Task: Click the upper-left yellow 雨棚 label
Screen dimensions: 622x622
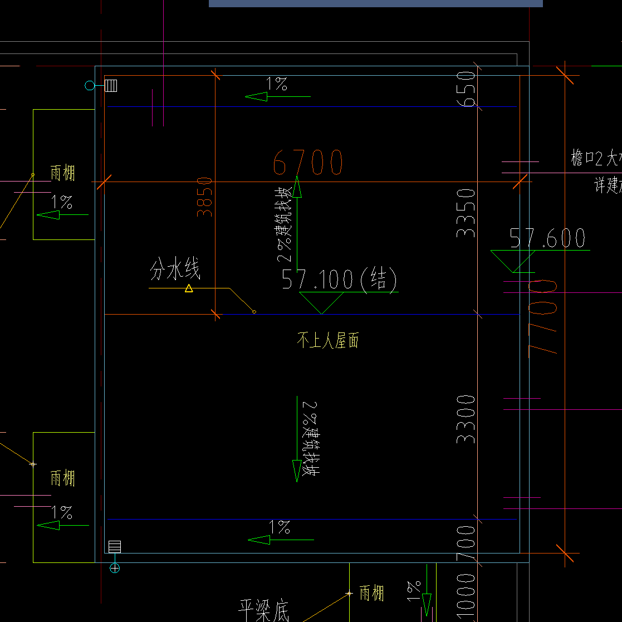Action: (x=63, y=173)
